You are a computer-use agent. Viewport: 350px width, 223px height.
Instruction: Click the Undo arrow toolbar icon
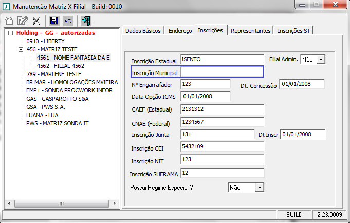point(68,21)
